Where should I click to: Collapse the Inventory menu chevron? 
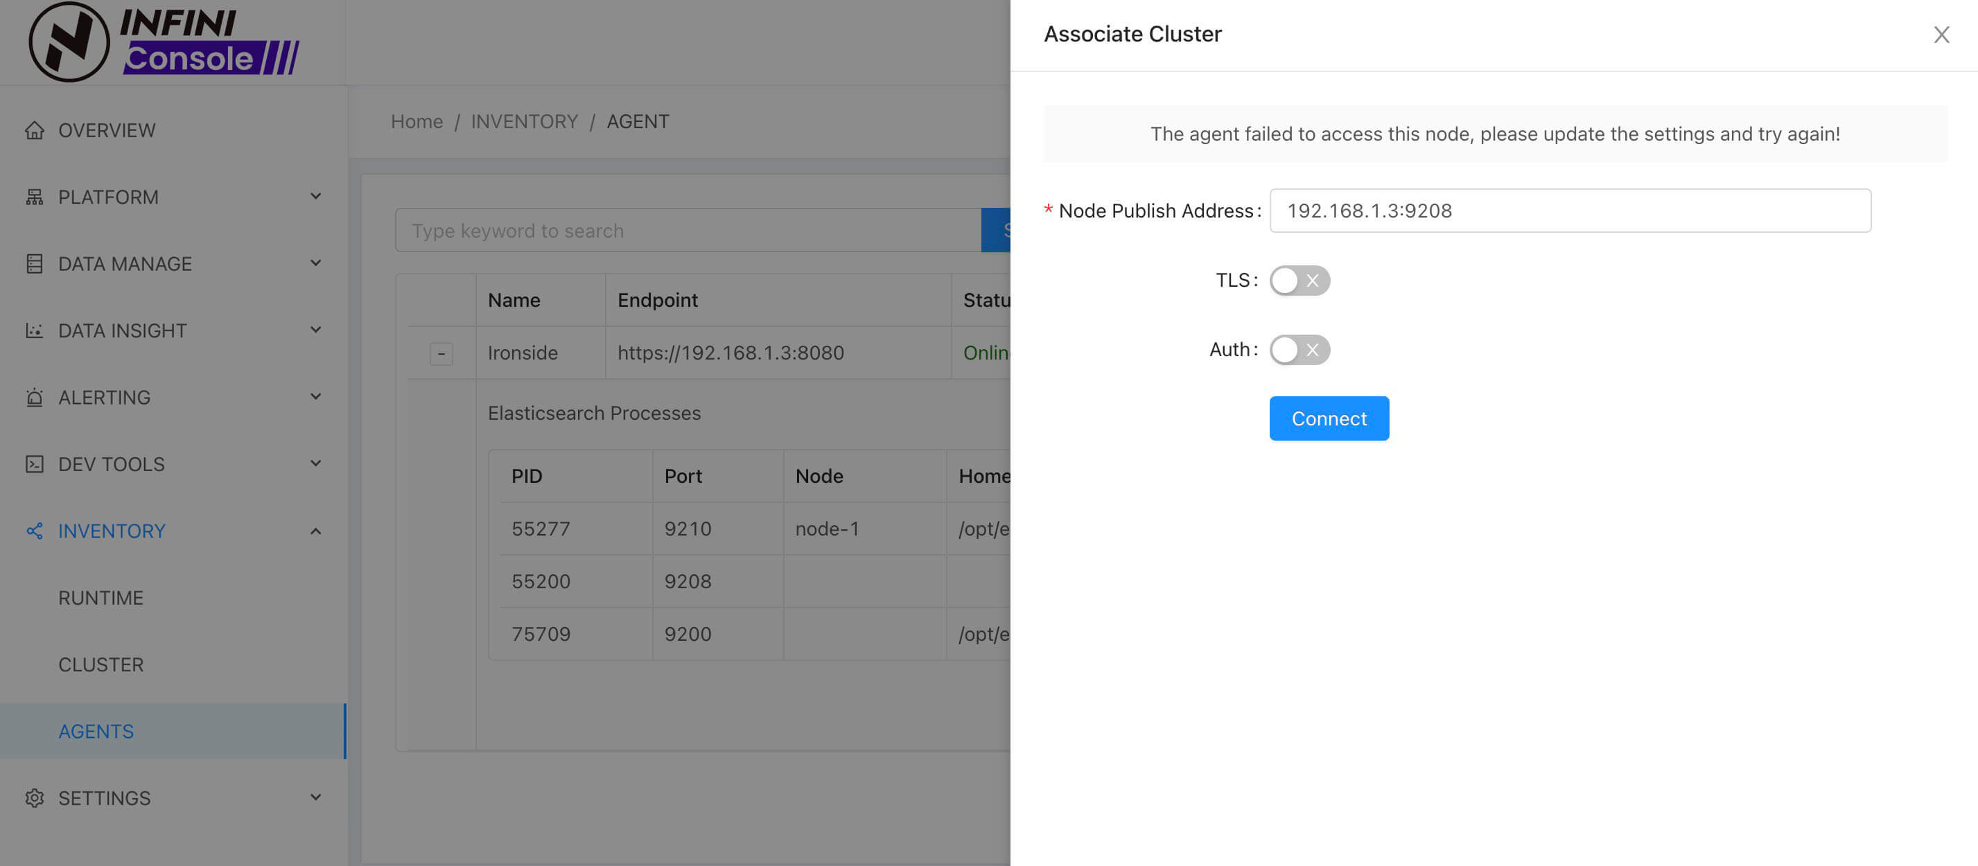click(x=315, y=531)
